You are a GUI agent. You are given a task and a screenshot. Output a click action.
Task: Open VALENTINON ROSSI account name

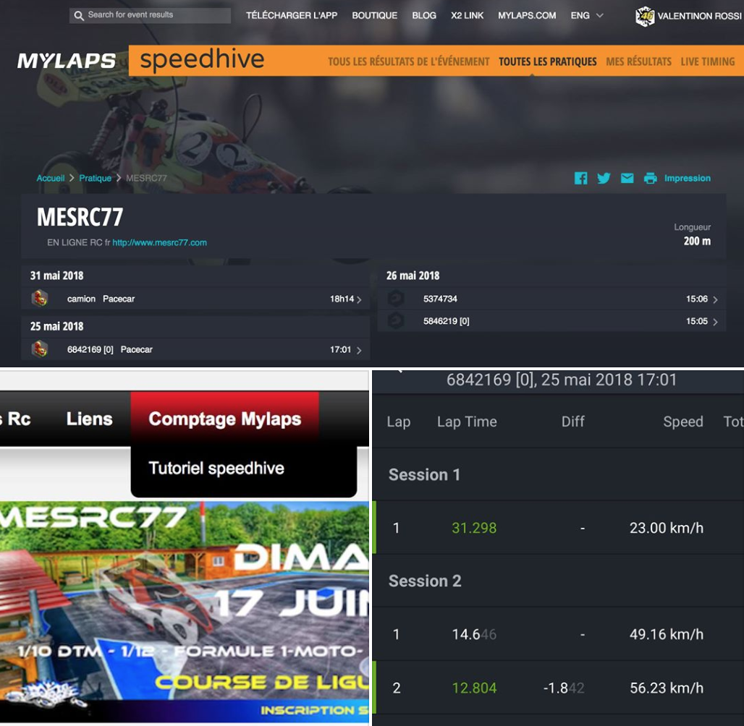pos(699,16)
